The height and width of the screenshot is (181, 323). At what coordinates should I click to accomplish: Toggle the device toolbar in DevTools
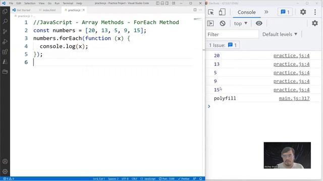[222, 12]
